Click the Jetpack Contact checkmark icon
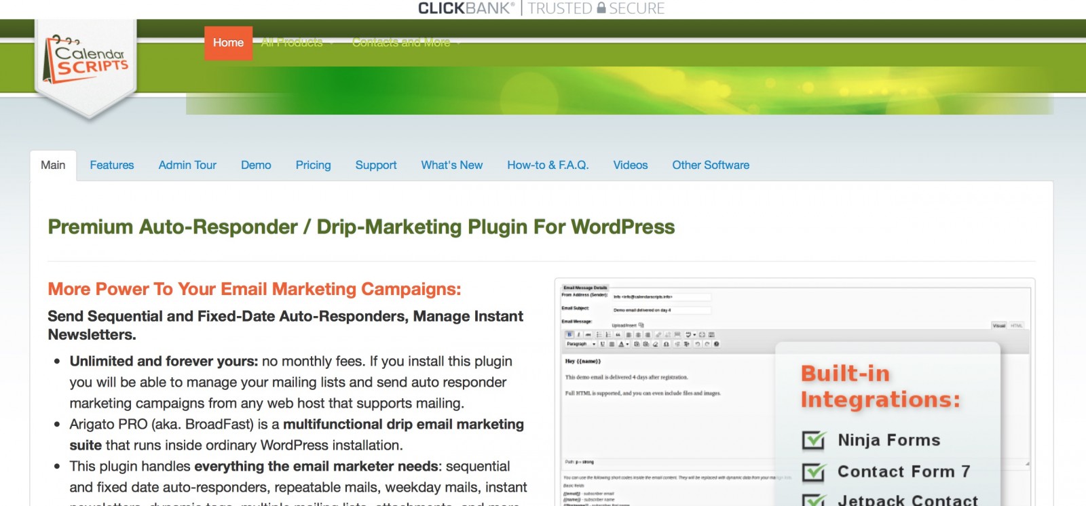Screen dimensions: 1086x506 814,500
